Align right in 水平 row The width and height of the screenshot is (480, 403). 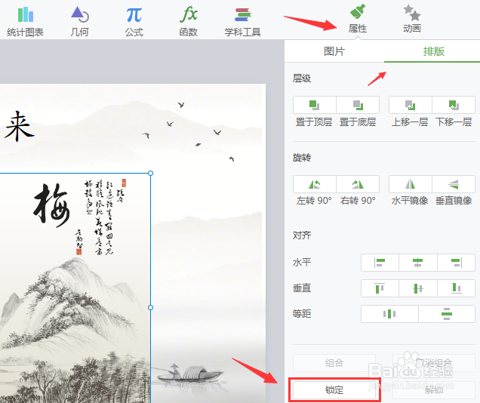[x=456, y=263]
